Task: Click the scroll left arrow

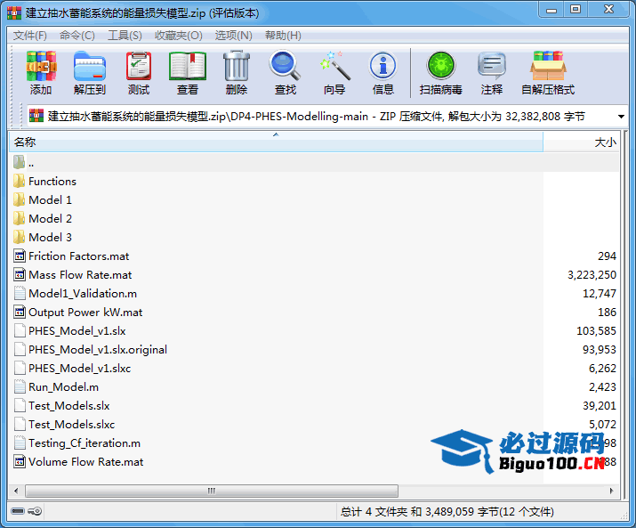Action: (x=16, y=491)
